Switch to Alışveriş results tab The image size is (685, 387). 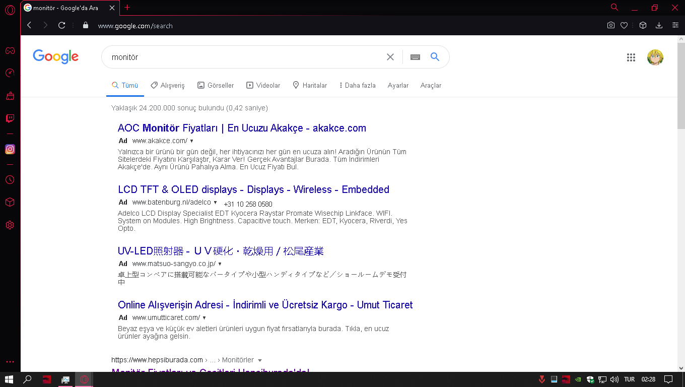pyautogui.click(x=168, y=86)
